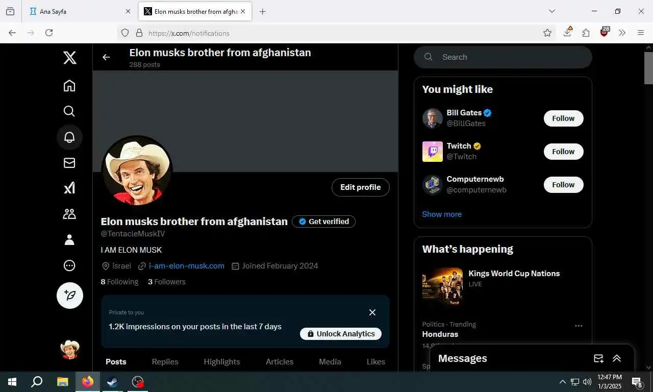Open i-am-elon-musk.com link

(x=187, y=266)
